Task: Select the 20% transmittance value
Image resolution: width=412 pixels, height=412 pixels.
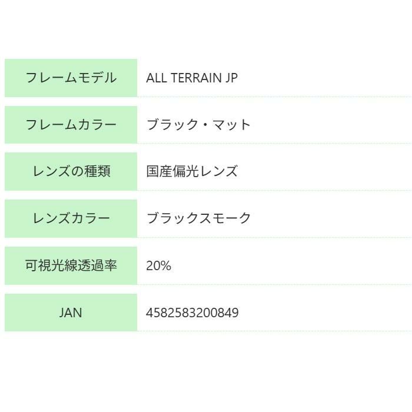Action: tap(158, 265)
